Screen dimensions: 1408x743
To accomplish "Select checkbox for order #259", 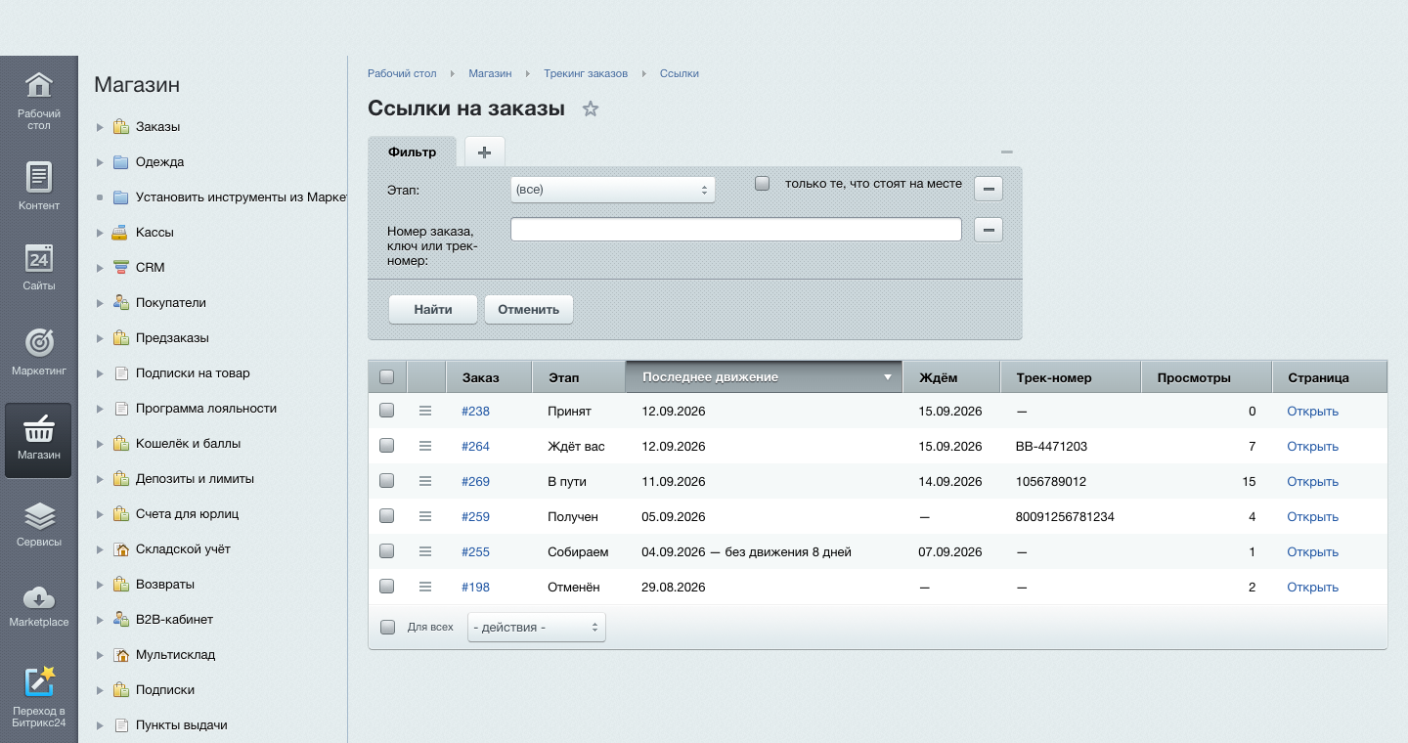I will (386, 516).
